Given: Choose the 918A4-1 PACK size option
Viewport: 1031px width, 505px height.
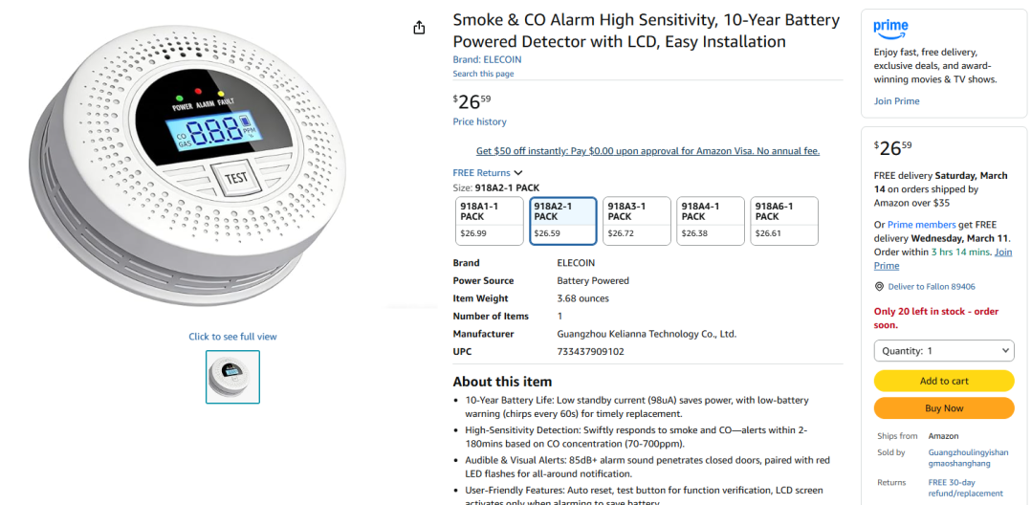Looking at the screenshot, I should [x=711, y=221].
